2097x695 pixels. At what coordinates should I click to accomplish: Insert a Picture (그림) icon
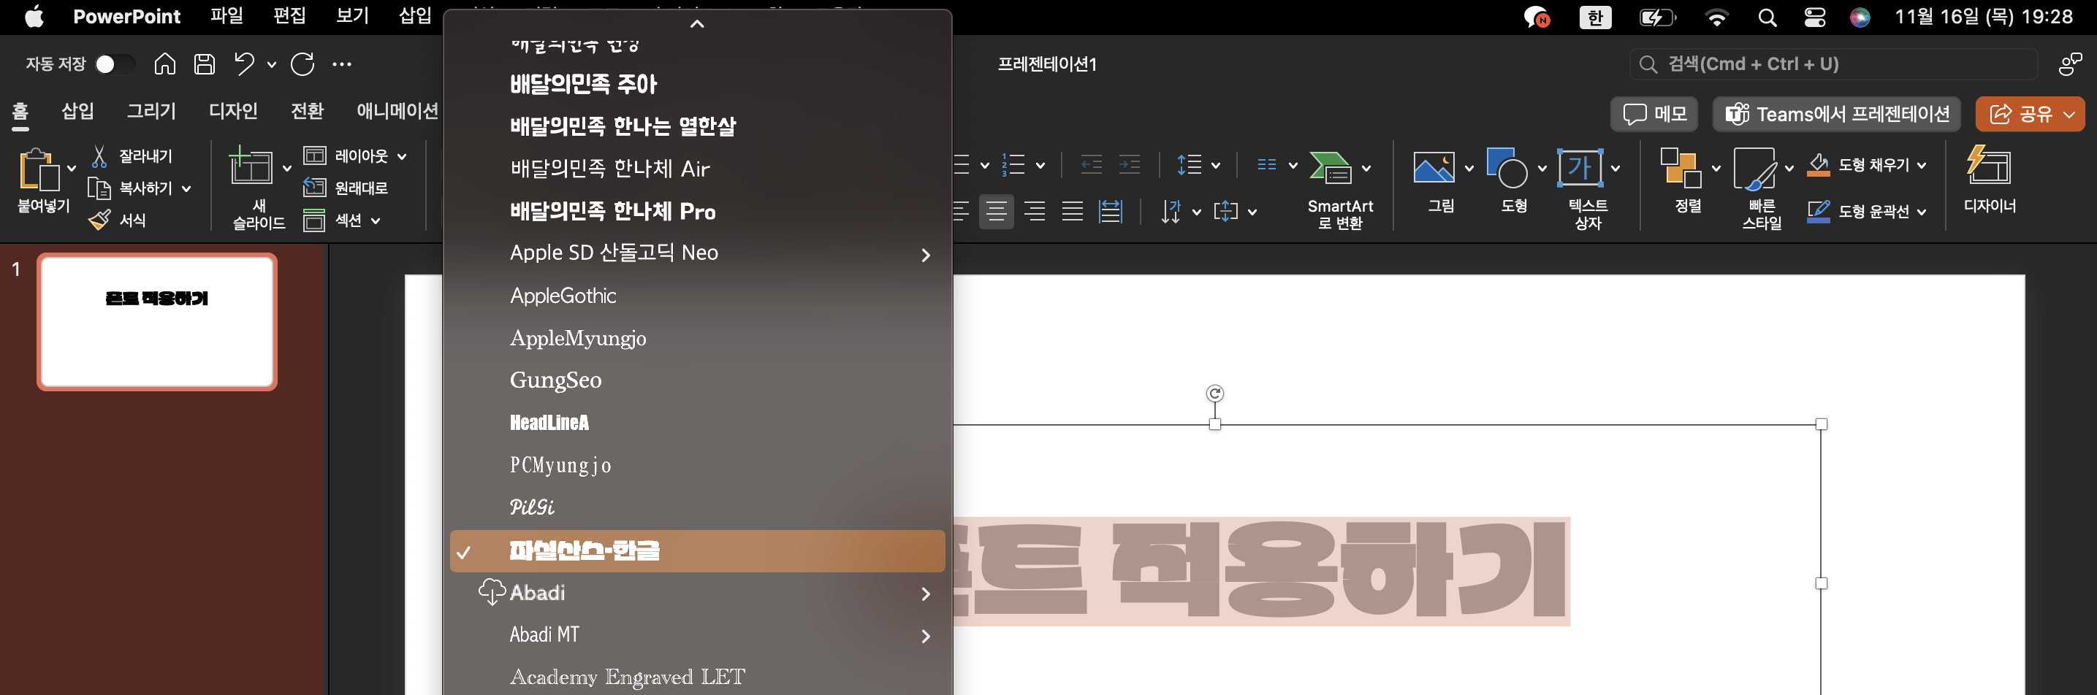click(1434, 168)
